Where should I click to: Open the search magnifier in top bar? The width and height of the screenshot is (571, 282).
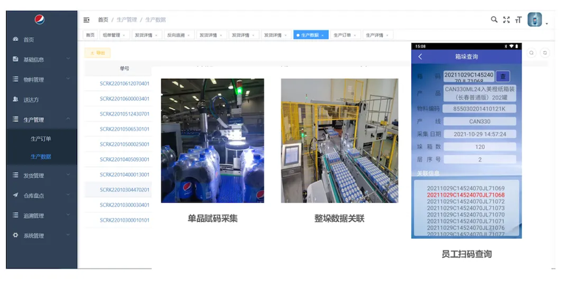coord(494,20)
